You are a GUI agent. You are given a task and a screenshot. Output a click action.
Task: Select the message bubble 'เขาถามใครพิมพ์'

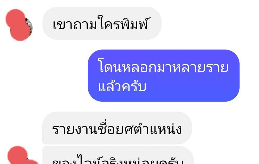pos(102,23)
